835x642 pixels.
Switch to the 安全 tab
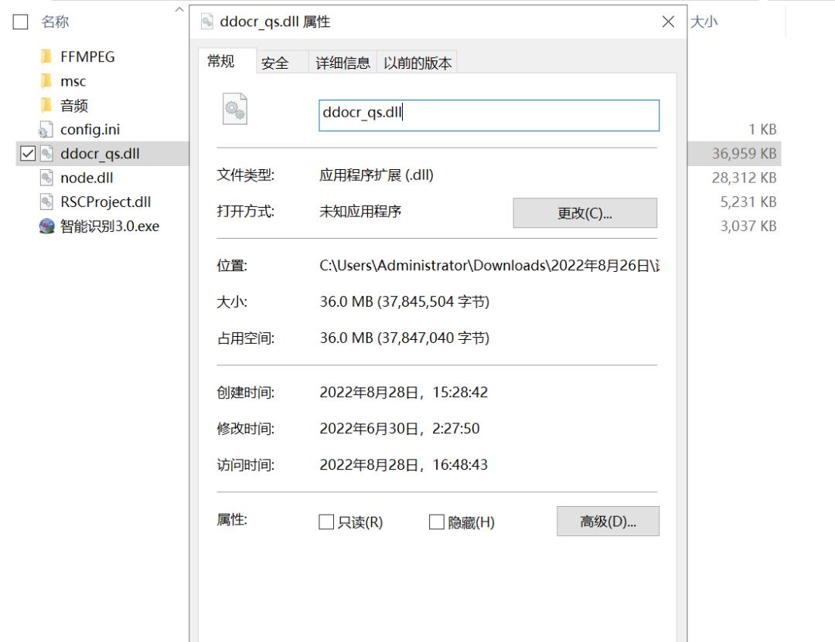coord(277,61)
